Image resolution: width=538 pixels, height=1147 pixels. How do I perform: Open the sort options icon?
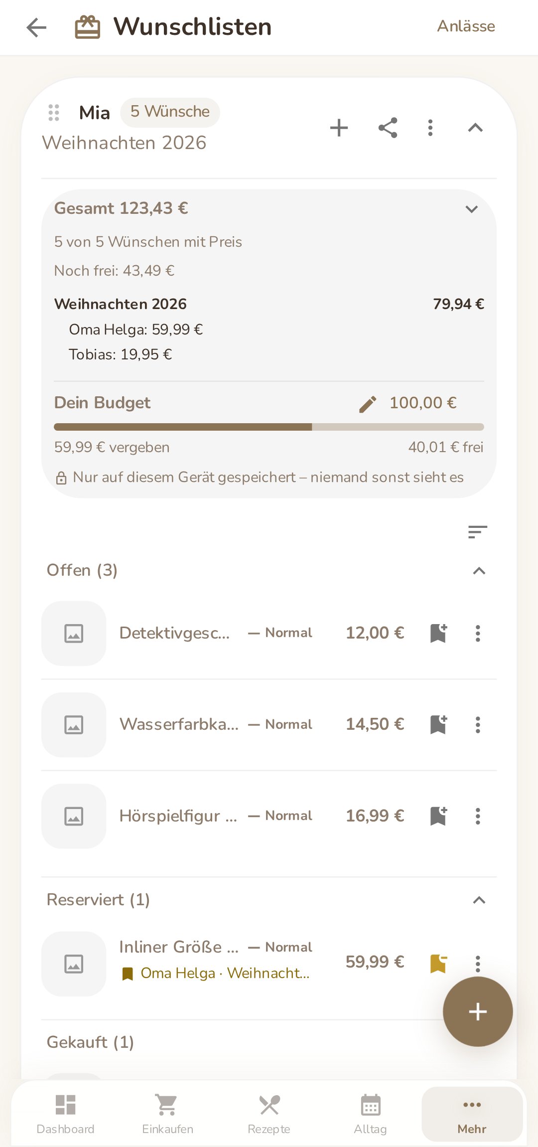pos(477,532)
